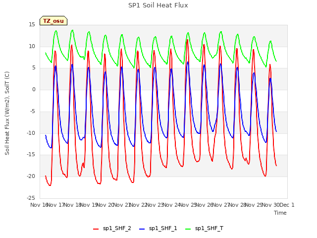Click the Nov 23 x-axis tick label
Viewport: 317px width, 238px height.
coord(155,205)
